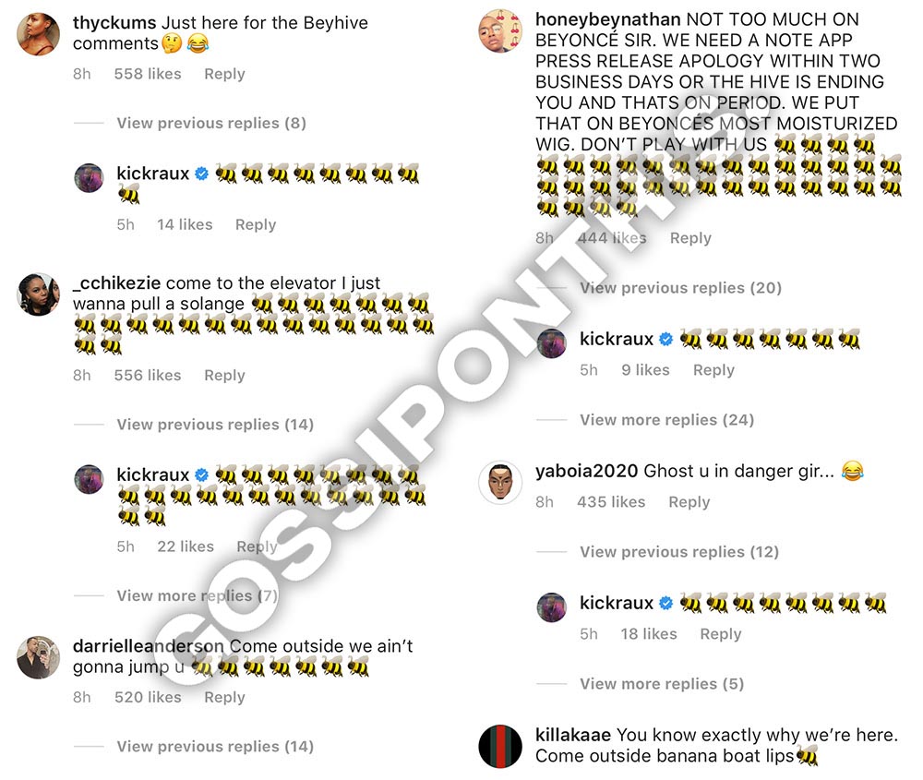This screenshot has width=923, height=780.
Task: View 435 likes on yaboia2020 comment
Action: [611, 501]
